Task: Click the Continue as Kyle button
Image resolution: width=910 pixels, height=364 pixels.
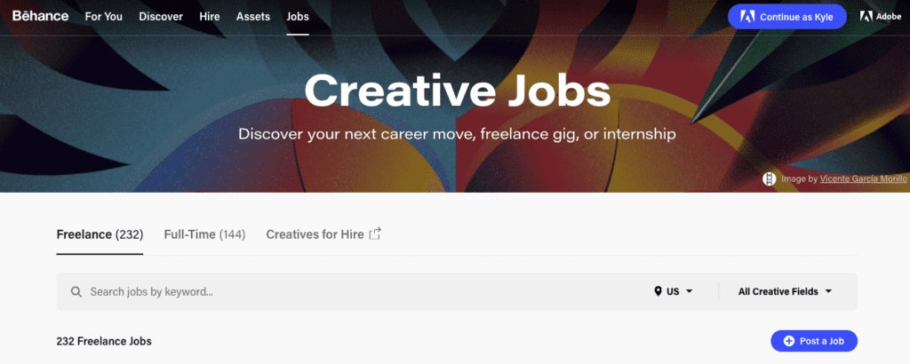Action: point(787,17)
